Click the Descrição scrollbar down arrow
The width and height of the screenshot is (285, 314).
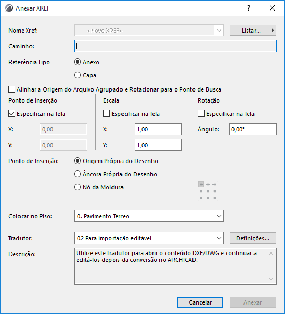click(271, 279)
